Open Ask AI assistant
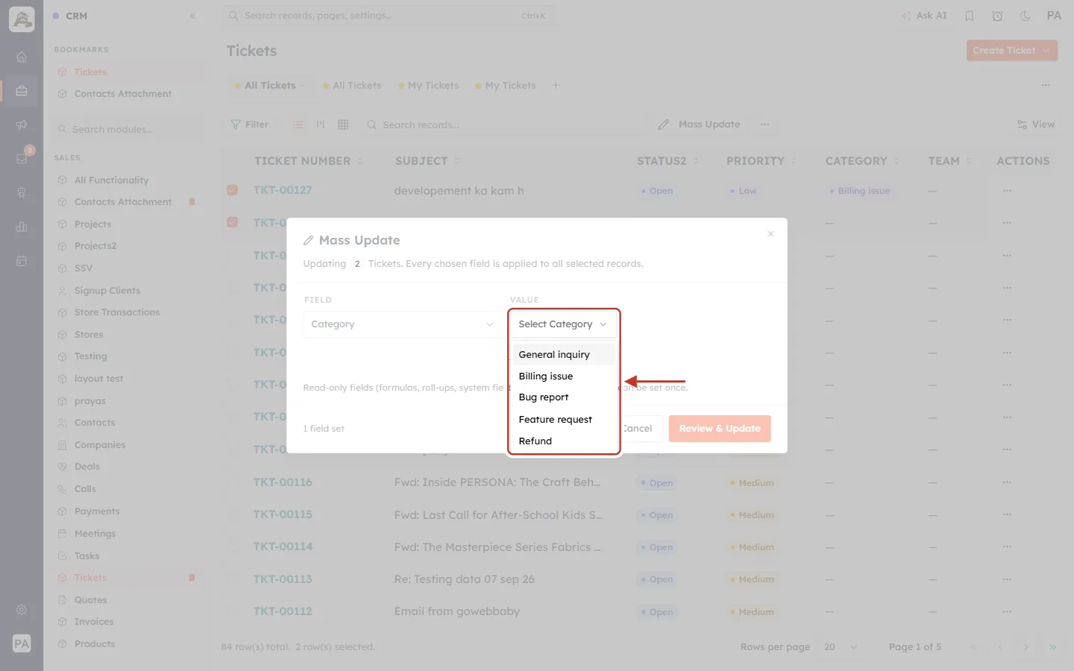The image size is (1074, 671). point(924,16)
